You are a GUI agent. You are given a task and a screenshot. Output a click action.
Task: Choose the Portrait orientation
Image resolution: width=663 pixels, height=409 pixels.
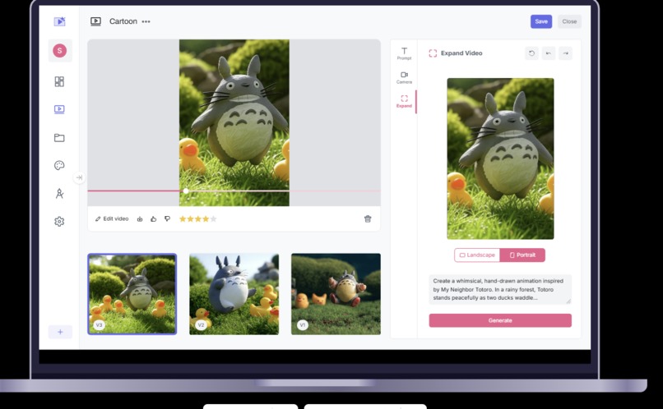pos(522,255)
